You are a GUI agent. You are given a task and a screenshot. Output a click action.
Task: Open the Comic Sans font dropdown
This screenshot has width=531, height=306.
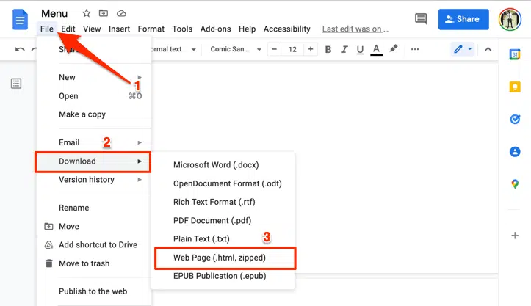234,50
